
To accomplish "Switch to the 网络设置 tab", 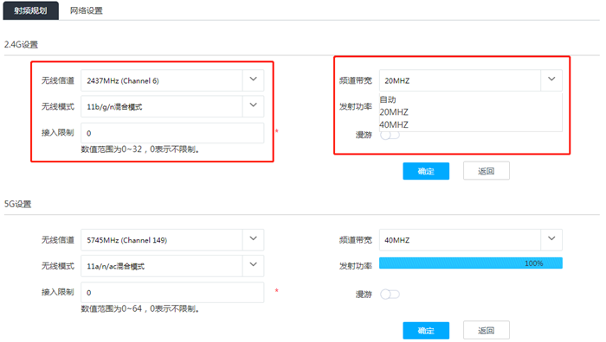I will pos(87,10).
